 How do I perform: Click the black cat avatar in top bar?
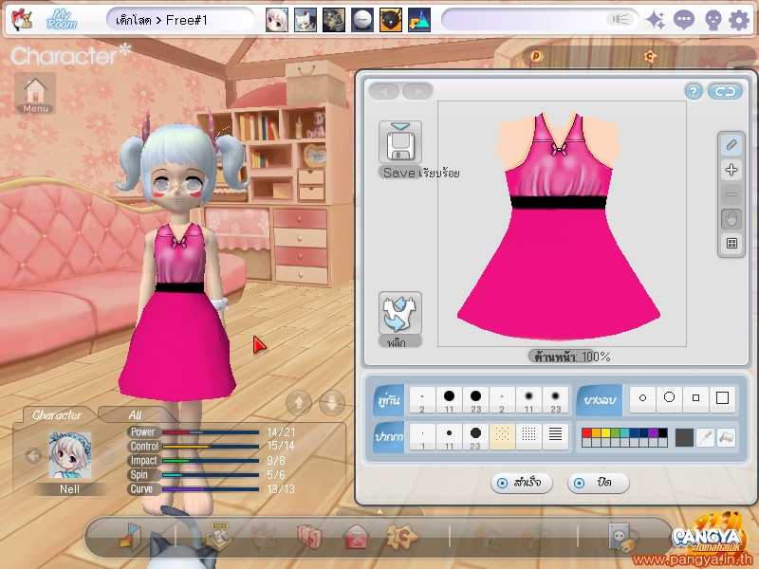(x=390, y=20)
